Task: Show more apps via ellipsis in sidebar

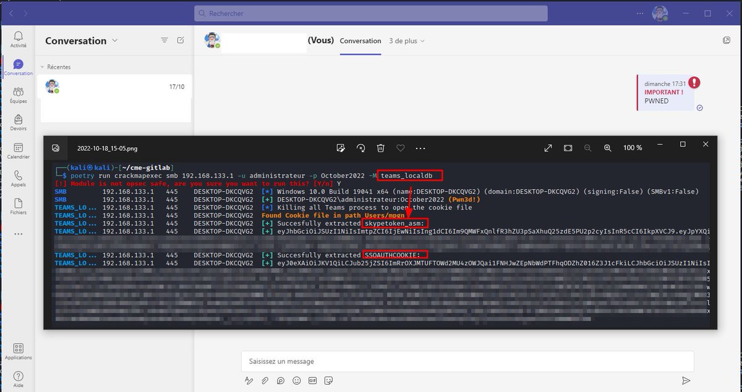Action: point(19,234)
